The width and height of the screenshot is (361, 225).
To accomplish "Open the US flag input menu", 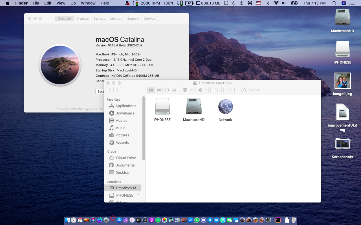I will (258, 3).
